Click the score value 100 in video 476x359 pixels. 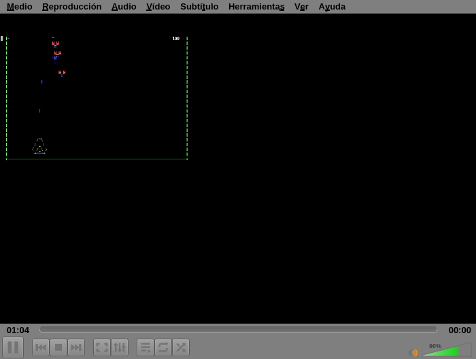point(175,39)
